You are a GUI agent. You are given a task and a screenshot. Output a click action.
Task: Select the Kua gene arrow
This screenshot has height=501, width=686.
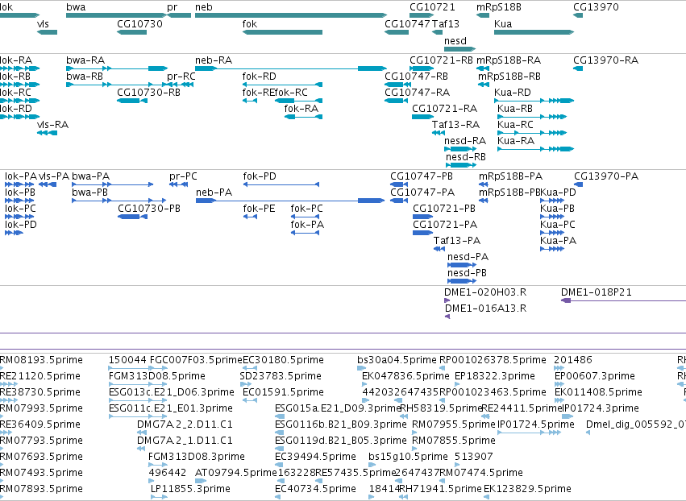[534, 32]
